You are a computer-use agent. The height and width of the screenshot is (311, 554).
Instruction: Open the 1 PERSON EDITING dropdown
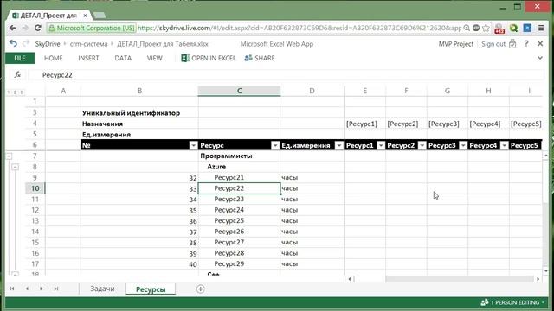tap(512, 302)
